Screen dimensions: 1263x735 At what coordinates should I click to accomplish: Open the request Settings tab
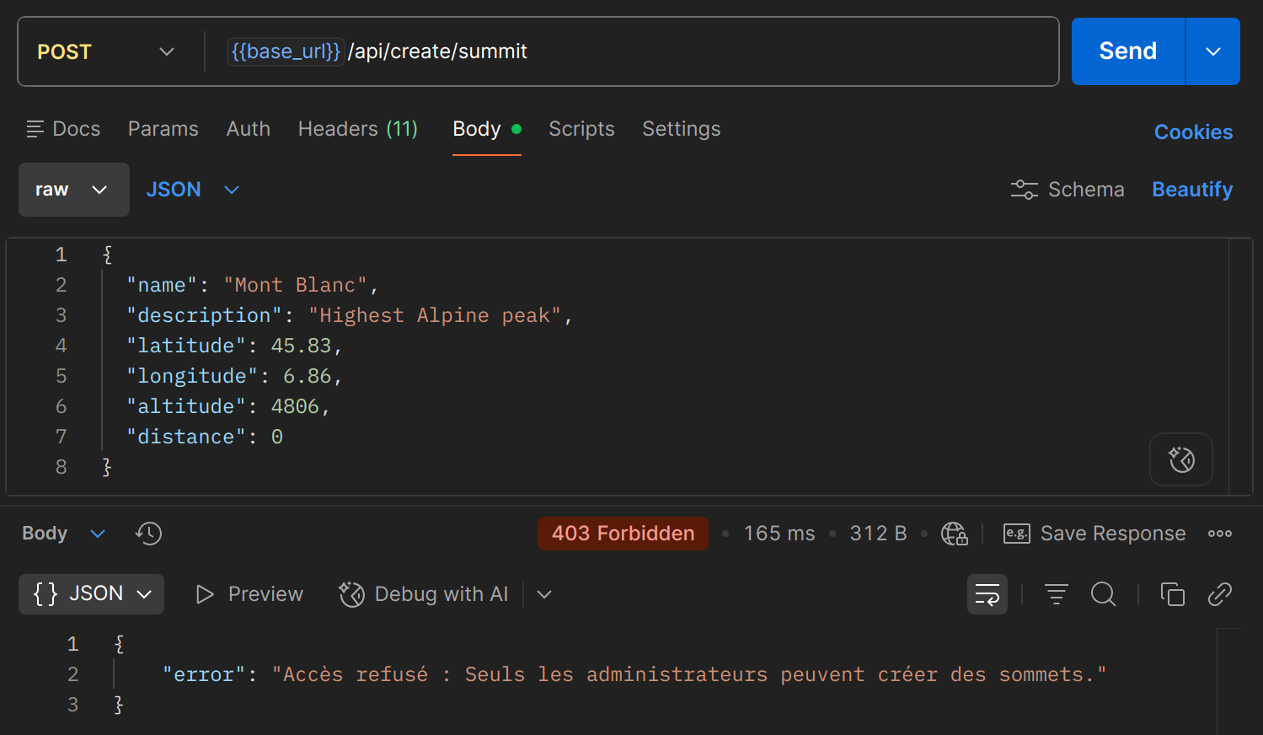682,129
